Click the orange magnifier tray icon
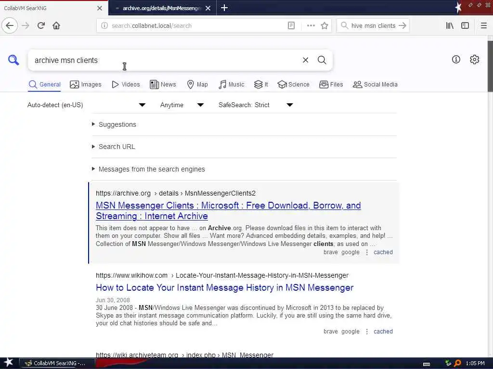 (457, 363)
